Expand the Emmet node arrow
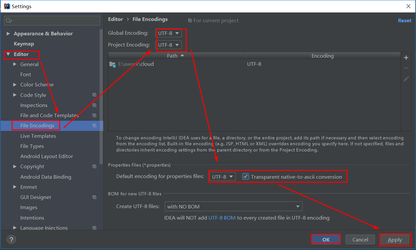This screenshot has height=250, width=416. (x=15, y=187)
